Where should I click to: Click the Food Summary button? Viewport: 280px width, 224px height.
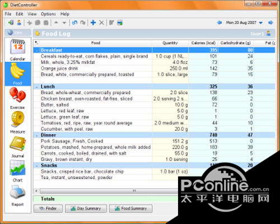130,208
